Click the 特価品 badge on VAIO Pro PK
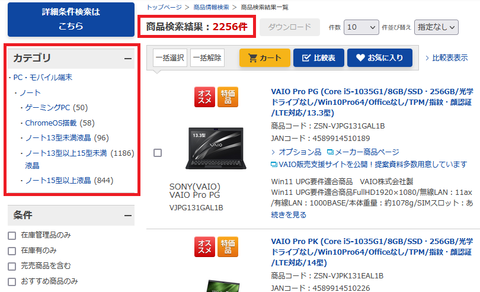The image size is (480, 292). coord(228,247)
